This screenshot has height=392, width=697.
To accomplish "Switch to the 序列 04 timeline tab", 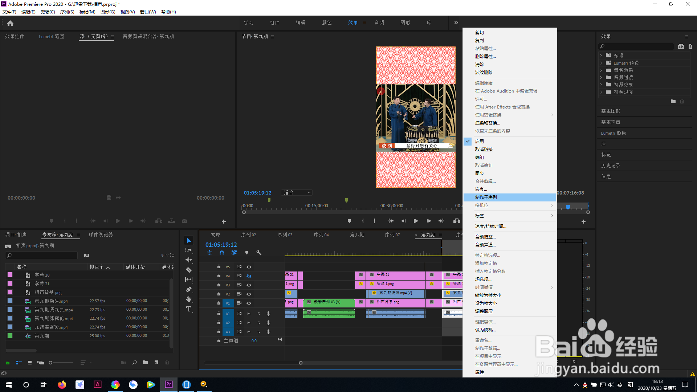I will coord(321,235).
